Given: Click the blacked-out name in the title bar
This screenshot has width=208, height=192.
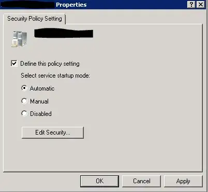Looking at the screenshot, I should click(x=27, y=5).
